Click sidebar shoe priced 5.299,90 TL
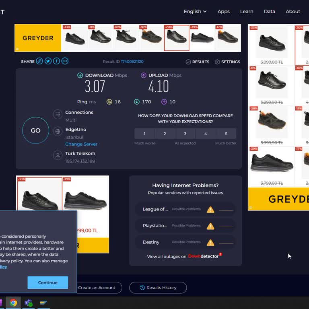This screenshot has height=309, width=309. tap(272, 85)
